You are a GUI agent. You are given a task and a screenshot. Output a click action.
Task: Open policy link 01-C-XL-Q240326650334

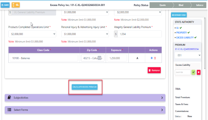(x=187, y=49)
